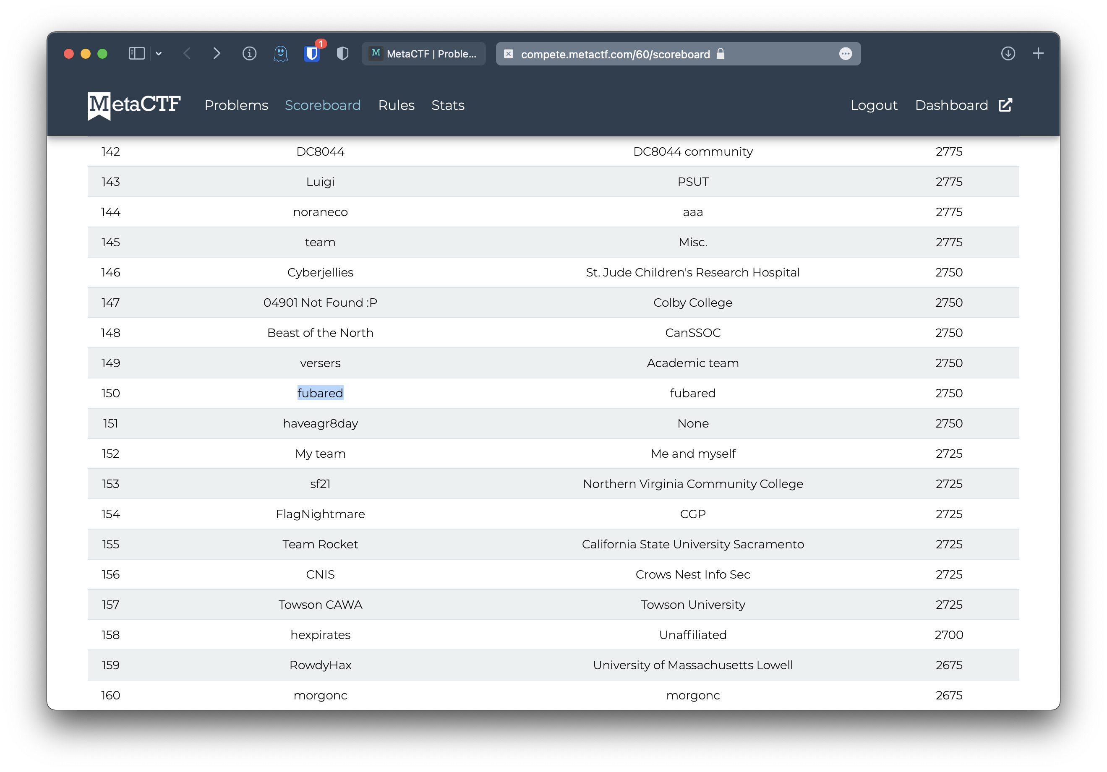Select team name Luigi

[x=320, y=182]
